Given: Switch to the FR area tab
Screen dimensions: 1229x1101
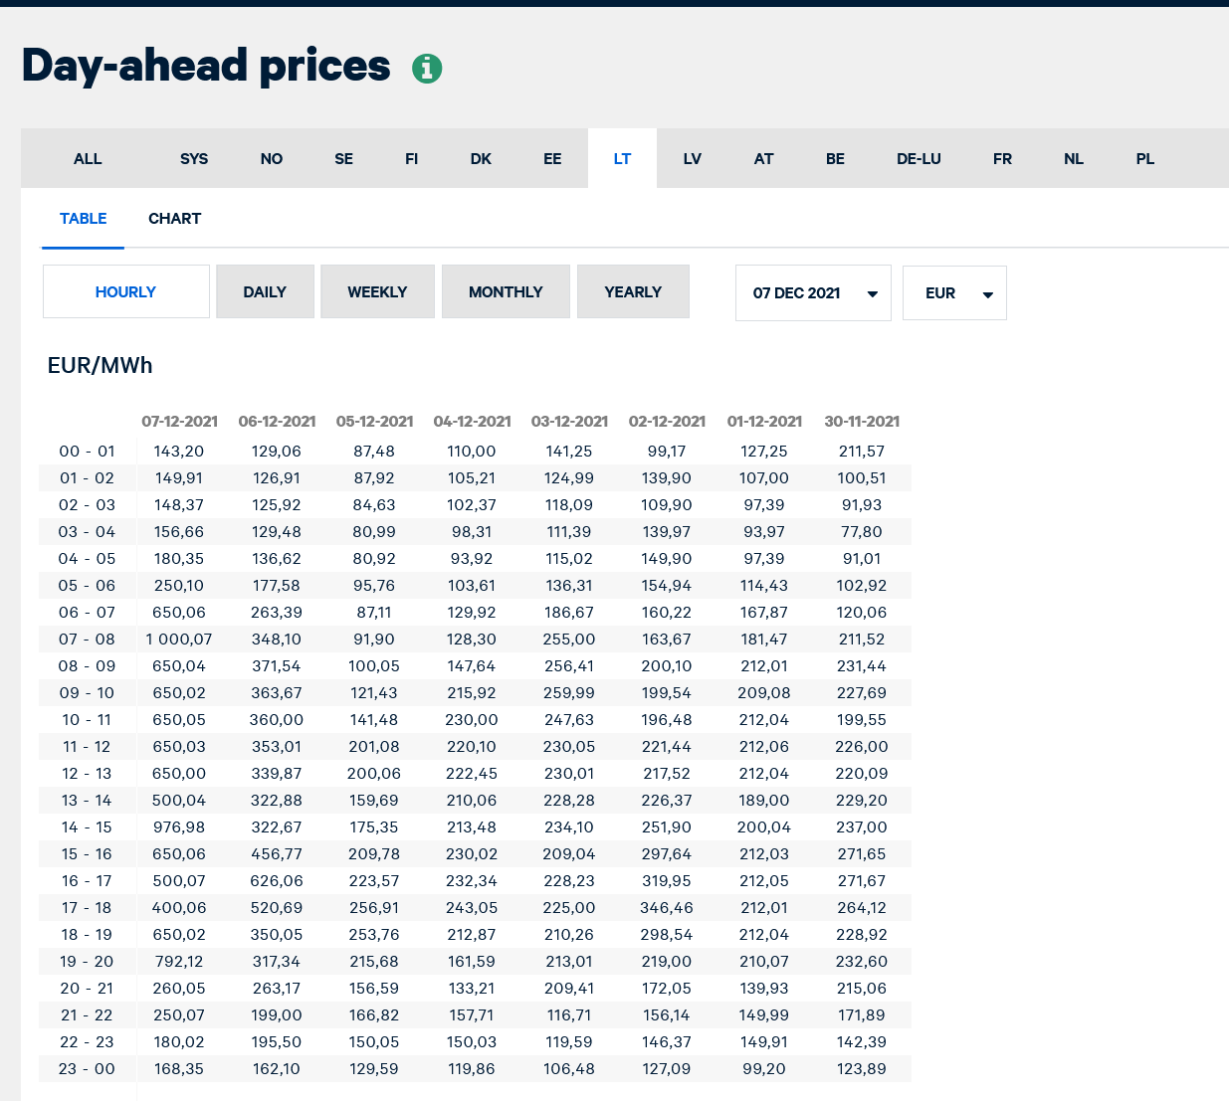Looking at the screenshot, I should point(1002,159).
